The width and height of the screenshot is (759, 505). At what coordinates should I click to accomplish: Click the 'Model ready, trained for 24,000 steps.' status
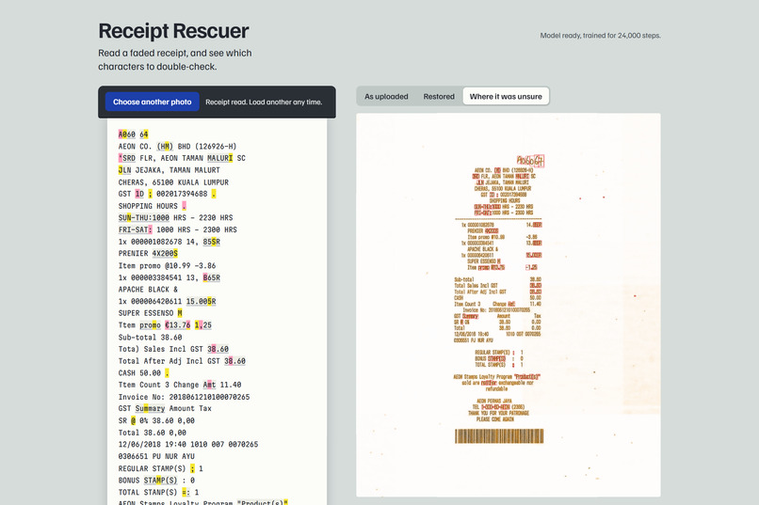(x=600, y=36)
